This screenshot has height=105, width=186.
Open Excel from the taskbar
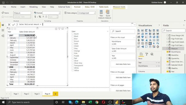tap(90, 102)
